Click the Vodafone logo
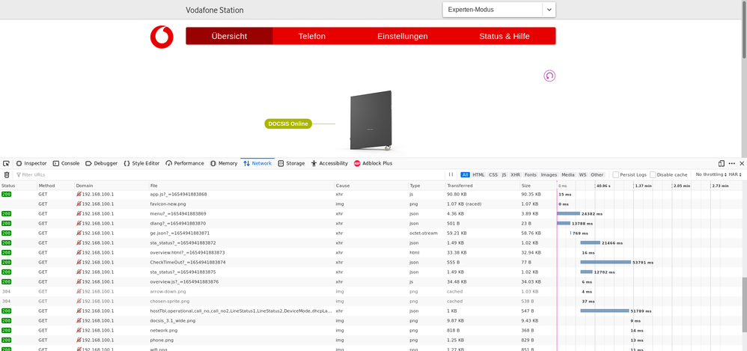 click(x=162, y=37)
